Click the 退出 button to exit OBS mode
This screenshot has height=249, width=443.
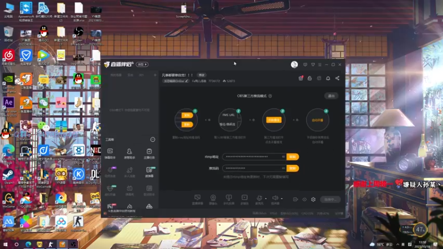tap(331, 96)
